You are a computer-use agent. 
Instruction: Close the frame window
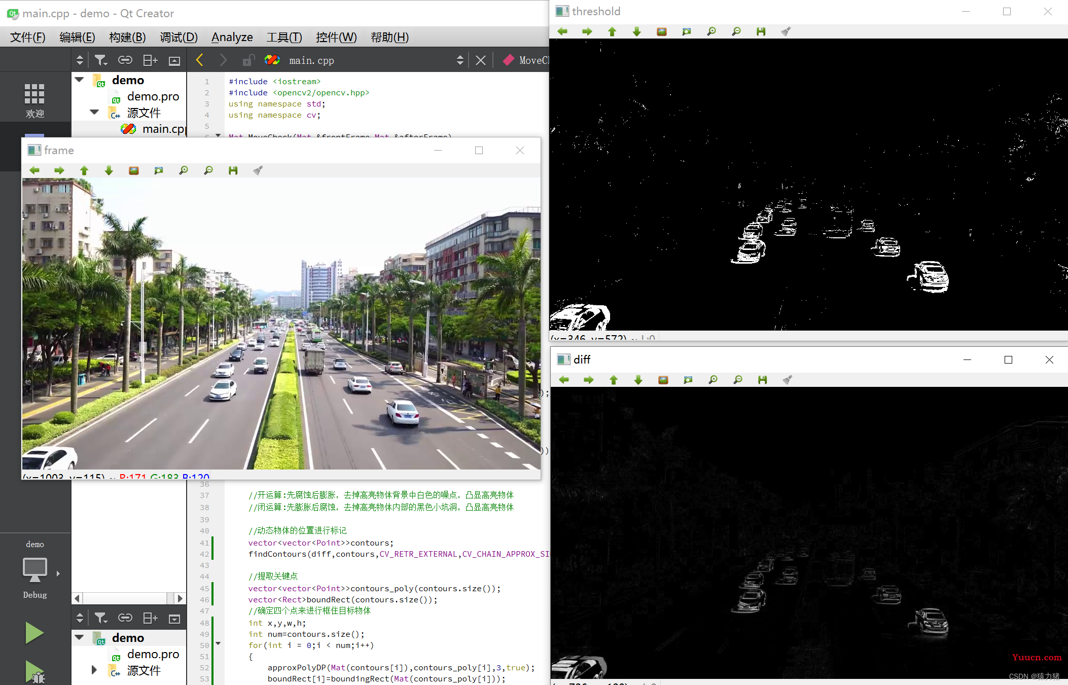point(520,150)
